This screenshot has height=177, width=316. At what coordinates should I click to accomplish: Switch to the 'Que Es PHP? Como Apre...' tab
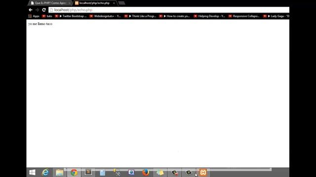tap(50, 3)
